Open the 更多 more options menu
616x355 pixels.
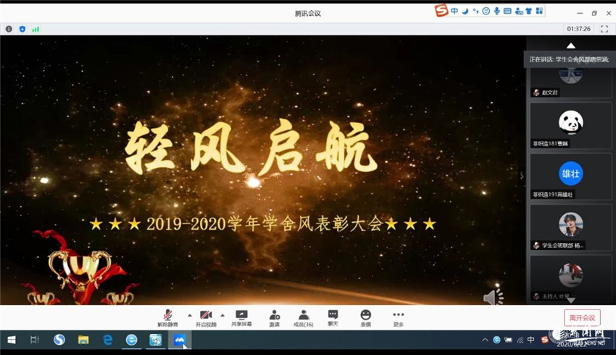click(398, 317)
